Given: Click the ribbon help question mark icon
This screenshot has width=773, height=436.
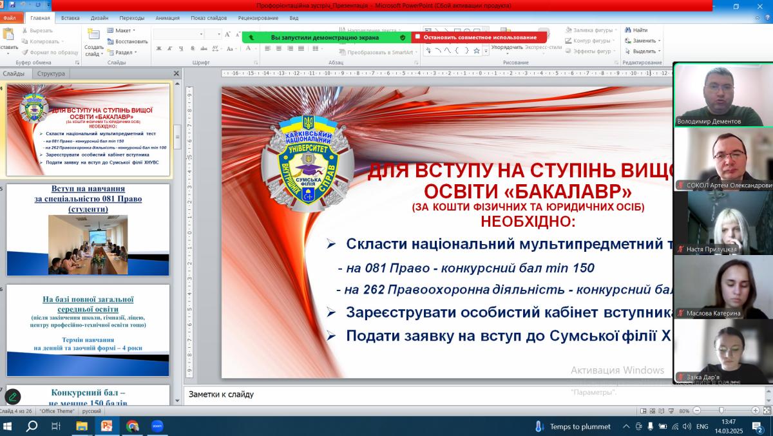Looking at the screenshot, I should (768, 18).
